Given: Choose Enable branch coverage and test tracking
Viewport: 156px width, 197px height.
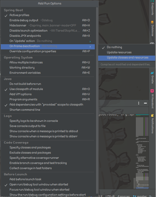Looking at the screenshot, I should point(48,163).
